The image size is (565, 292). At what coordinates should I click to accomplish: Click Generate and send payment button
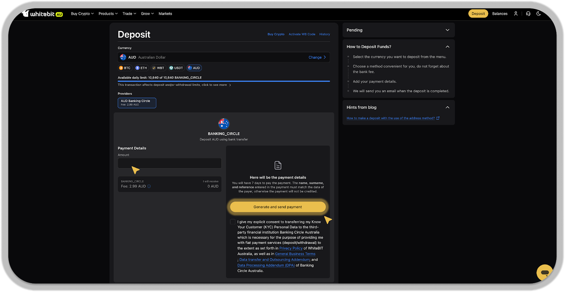pos(278,207)
